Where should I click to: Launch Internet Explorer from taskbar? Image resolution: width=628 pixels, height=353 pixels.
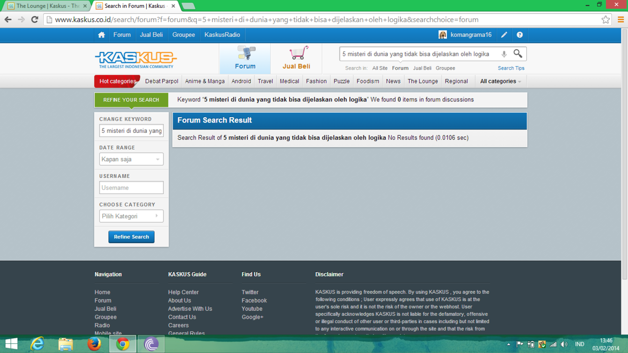[x=37, y=344]
